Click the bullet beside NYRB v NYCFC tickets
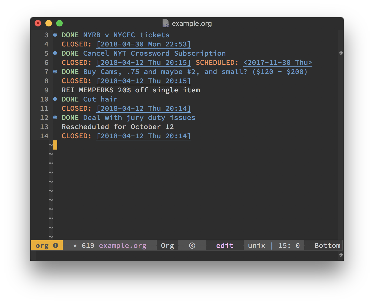Screen dimensions: 374x304 pyautogui.click(x=55, y=35)
